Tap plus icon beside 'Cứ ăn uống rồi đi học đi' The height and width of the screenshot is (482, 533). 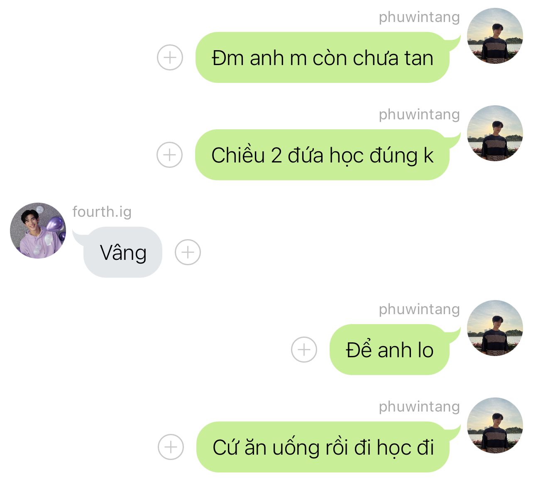[x=171, y=447]
